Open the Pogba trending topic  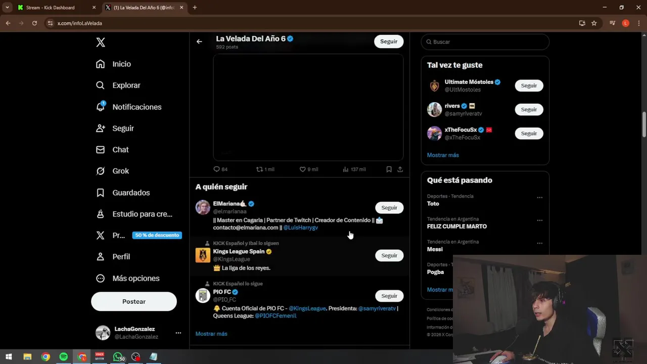click(435, 272)
